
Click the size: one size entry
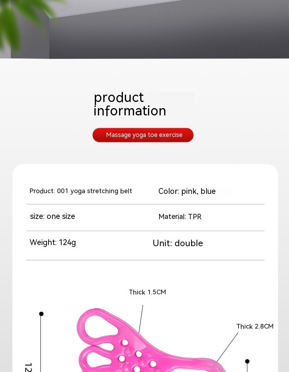tap(52, 216)
